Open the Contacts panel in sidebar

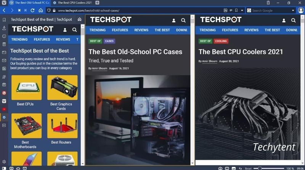[4, 77]
